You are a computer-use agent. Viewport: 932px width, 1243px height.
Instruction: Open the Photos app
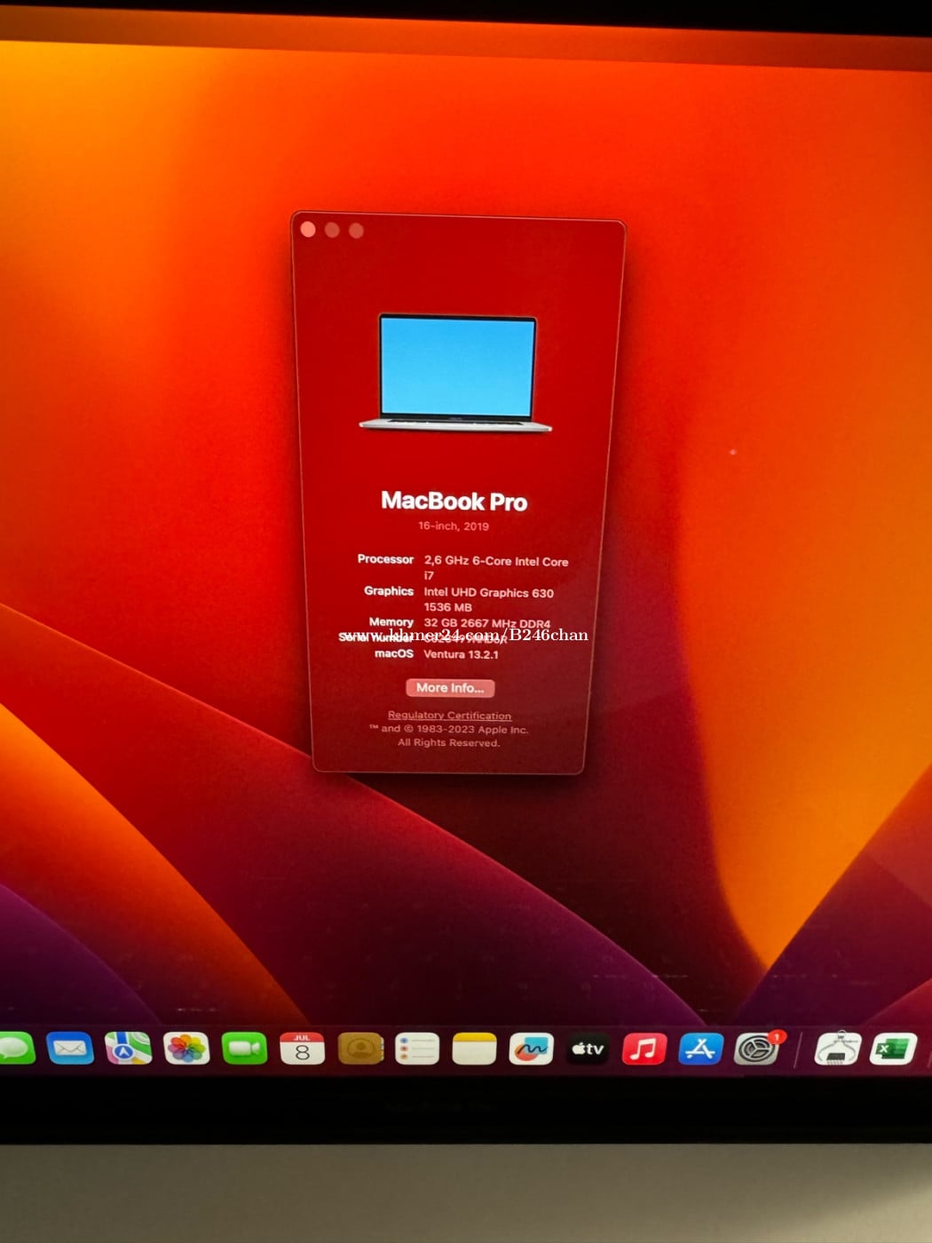pyautogui.click(x=186, y=1049)
